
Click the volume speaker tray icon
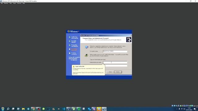point(184,109)
